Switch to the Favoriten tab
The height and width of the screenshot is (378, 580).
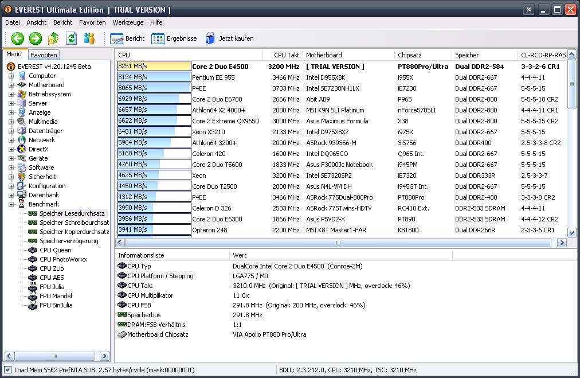click(x=44, y=55)
